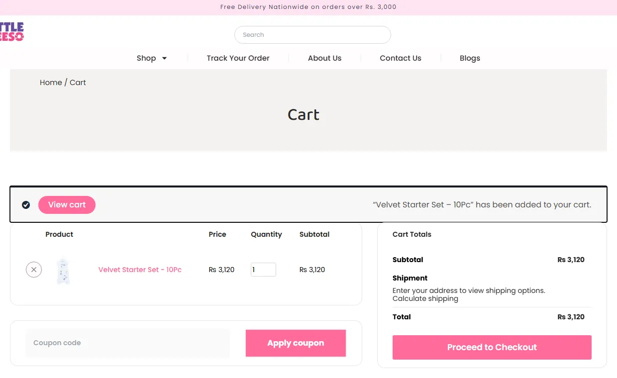Click the site logo in the header
Viewport: 617px width, 378px height.
(11, 31)
